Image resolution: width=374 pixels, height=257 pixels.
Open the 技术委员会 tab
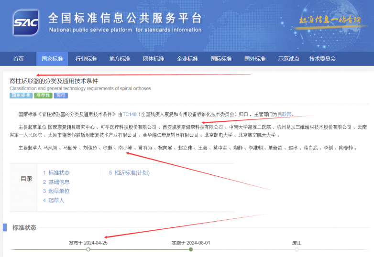[322, 59]
